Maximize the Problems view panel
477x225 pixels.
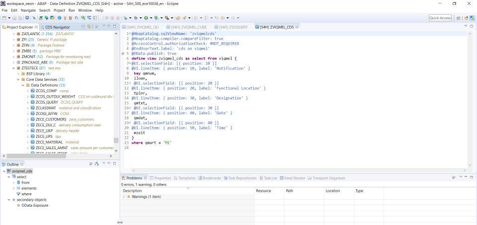click(472, 177)
